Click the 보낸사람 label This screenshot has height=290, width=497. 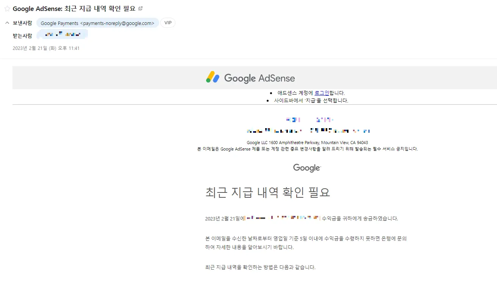[x=22, y=23]
